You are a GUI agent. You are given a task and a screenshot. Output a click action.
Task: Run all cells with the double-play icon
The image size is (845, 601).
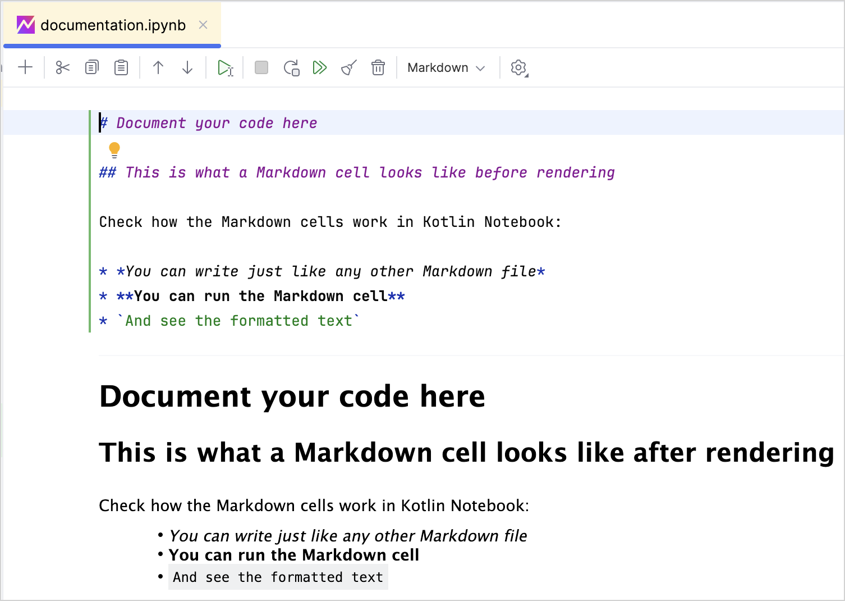click(320, 67)
